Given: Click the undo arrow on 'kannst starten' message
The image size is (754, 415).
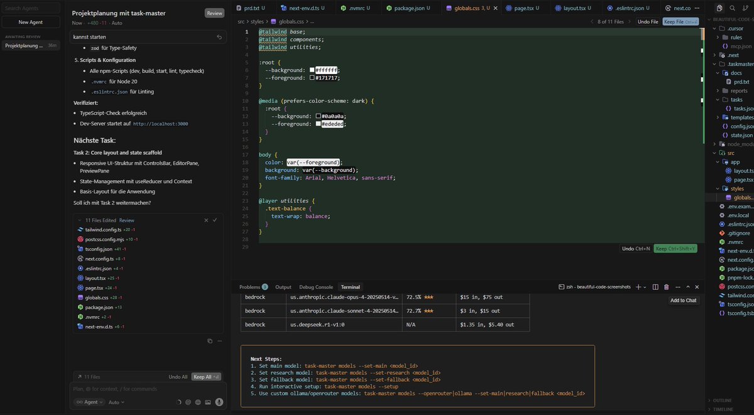Looking at the screenshot, I should (219, 37).
